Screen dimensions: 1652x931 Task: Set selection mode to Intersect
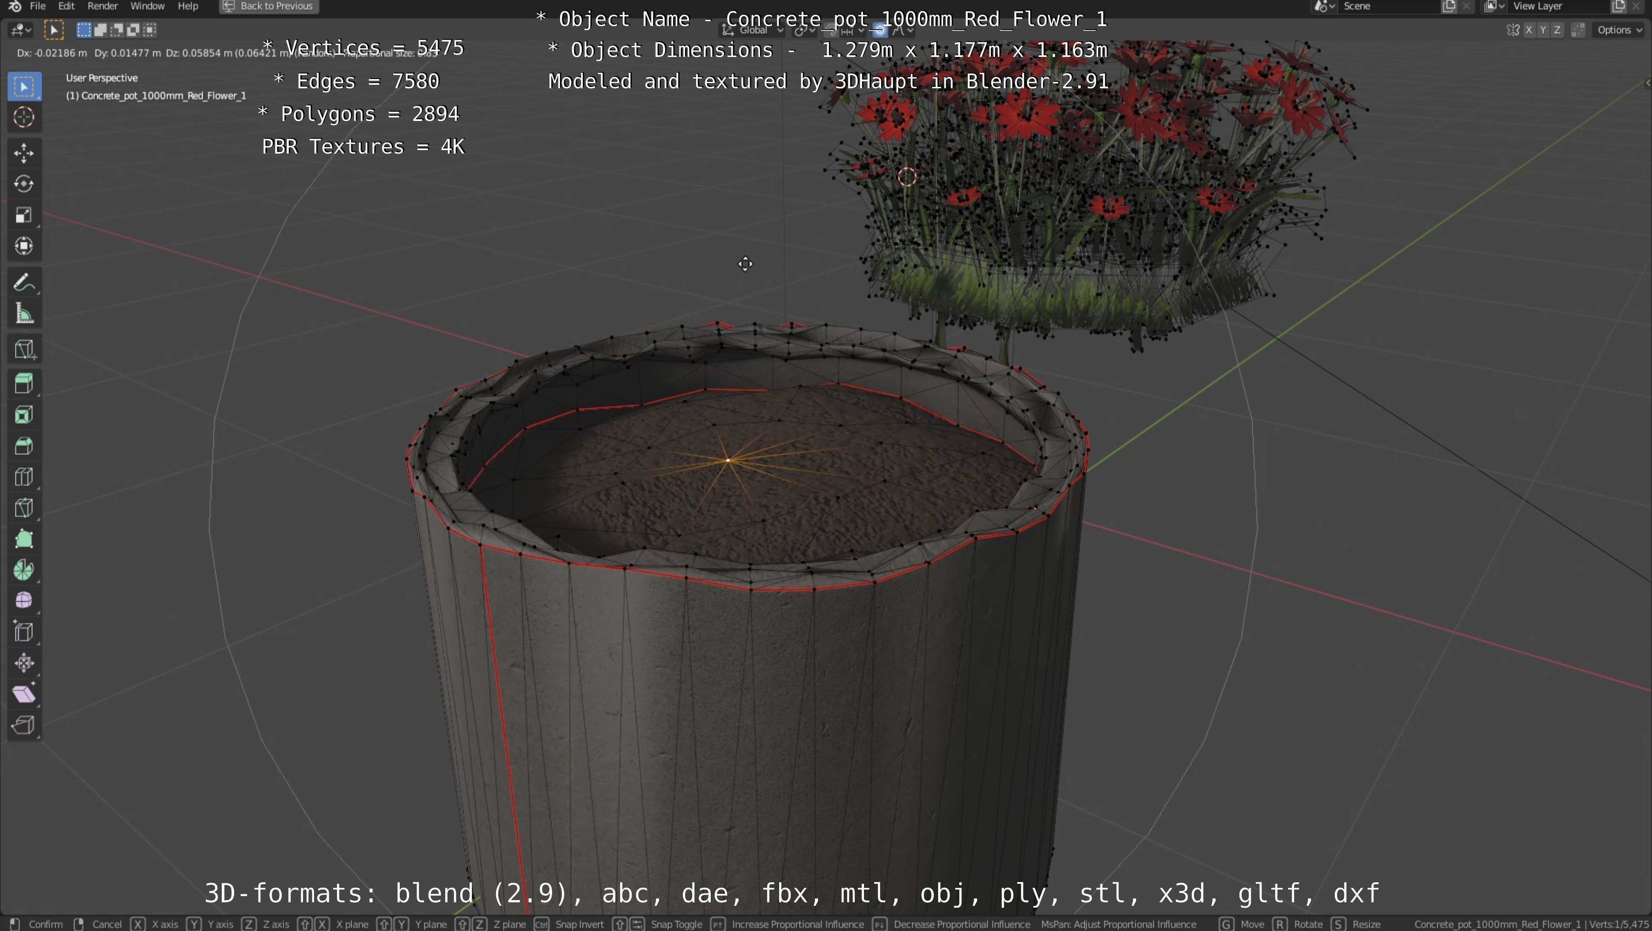(x=149, y=30)
